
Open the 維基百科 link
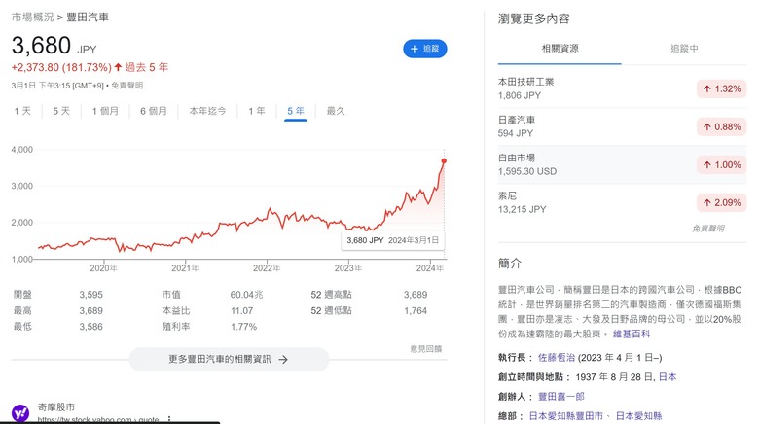tap(632, 334)
